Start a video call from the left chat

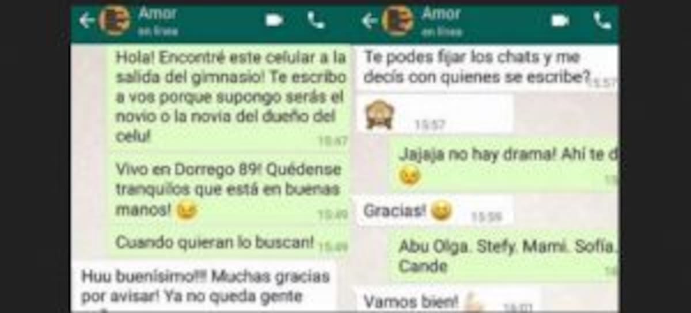pyautogui.click(x=274, y=20)
